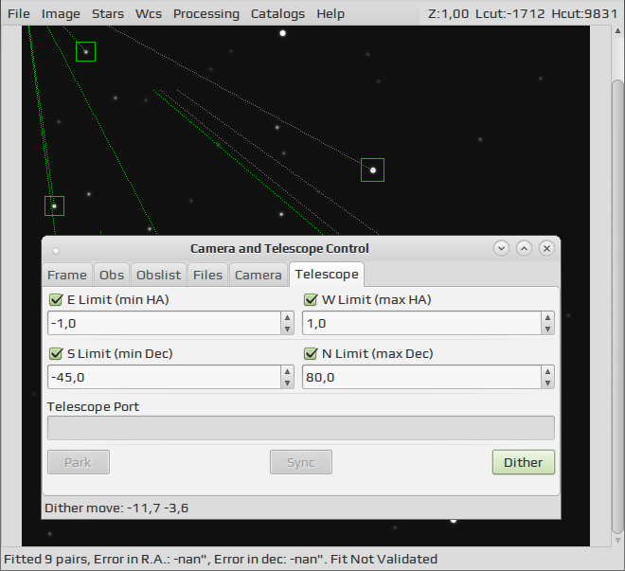Viewport: 625px width, 571px height.
Task: Open the Stars menu
Action: (108, 13)
